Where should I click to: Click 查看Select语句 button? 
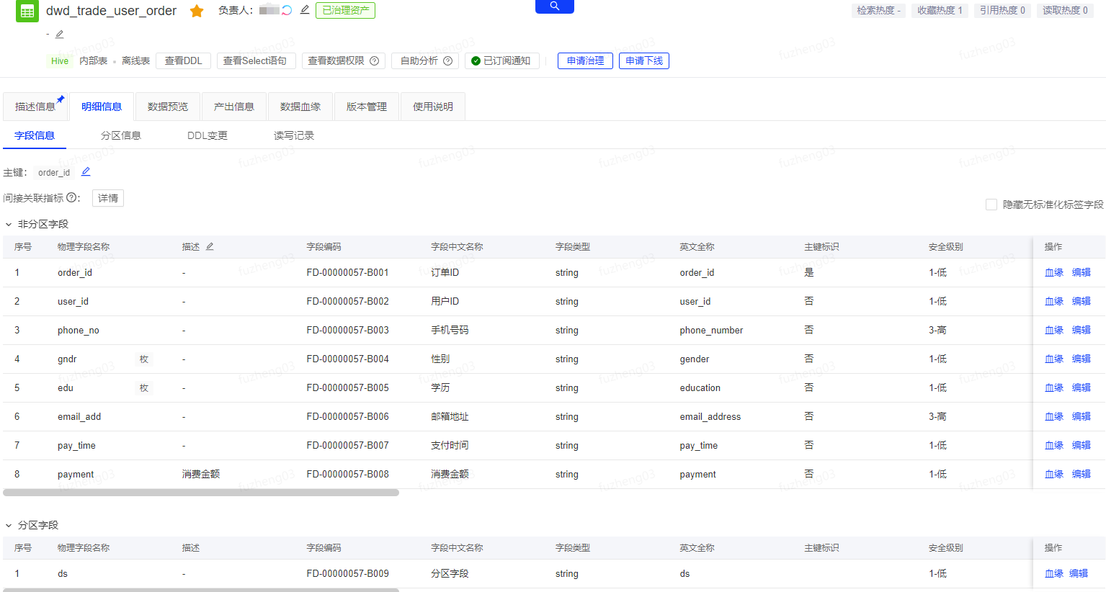coord(255,60)
